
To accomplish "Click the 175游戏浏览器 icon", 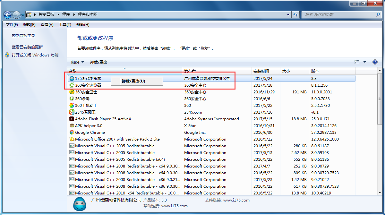I will click(x=72, y=78).
